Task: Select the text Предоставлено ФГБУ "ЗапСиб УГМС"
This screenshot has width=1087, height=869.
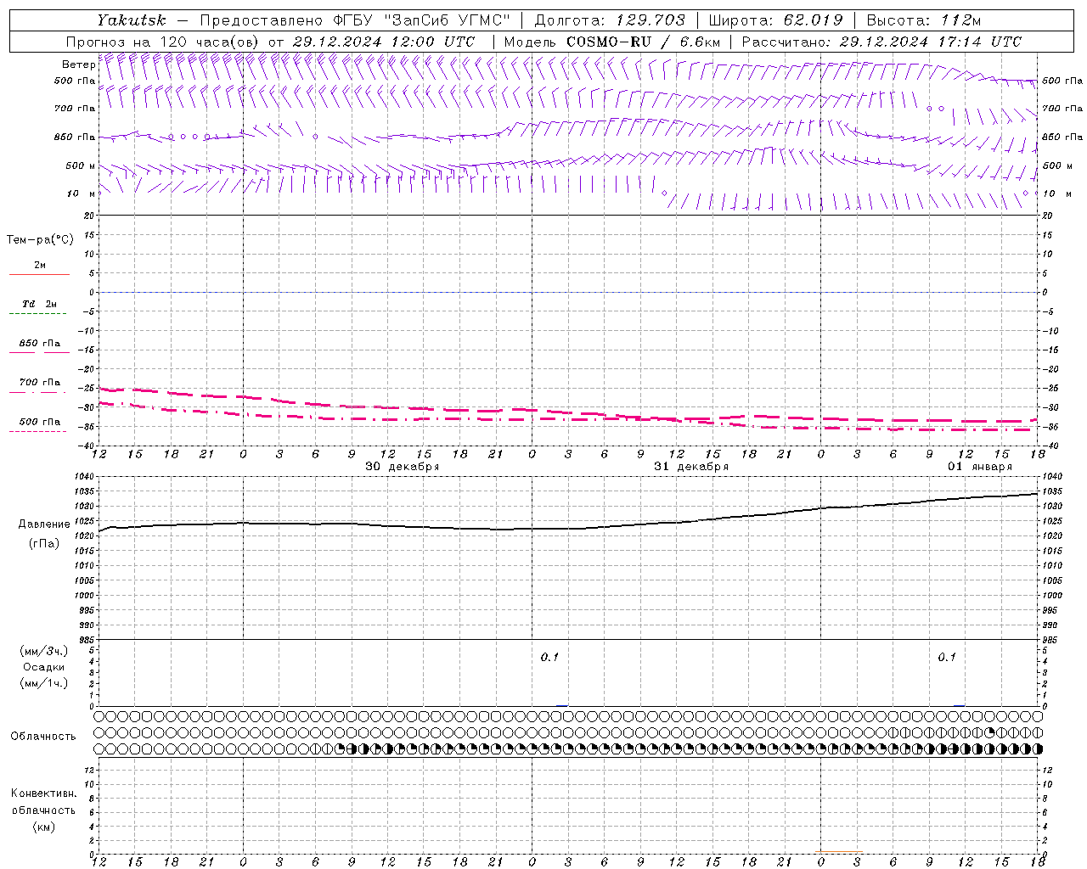Action: click(x=355, y=20)
